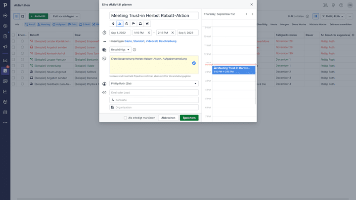
Task: Mark Letzter Versuch activity as done
Action: tap(22, 59)
